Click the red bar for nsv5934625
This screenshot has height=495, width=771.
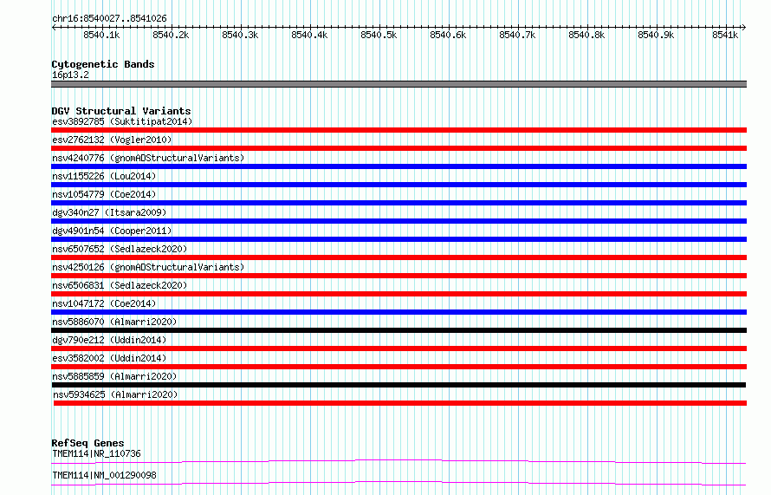pyautogui.click(x=400, y=403)
